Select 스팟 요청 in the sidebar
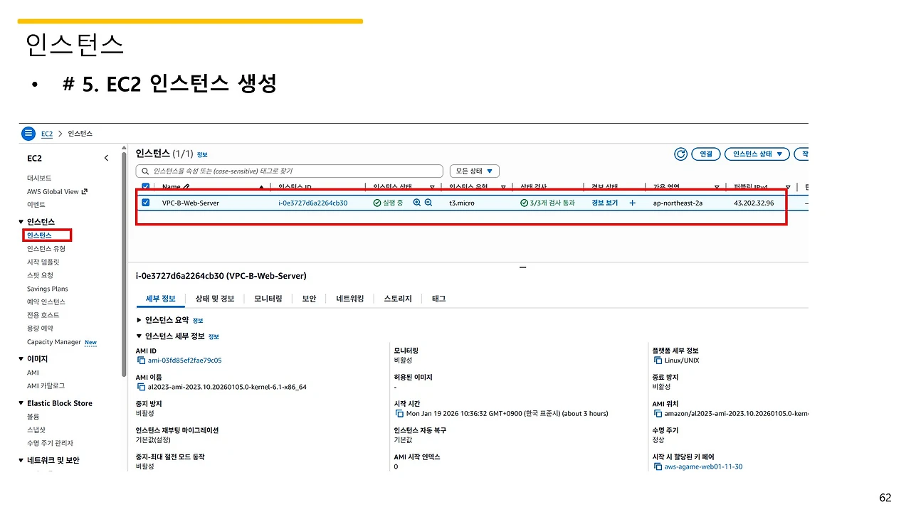The image size is (911, 512). click(40, 275)
